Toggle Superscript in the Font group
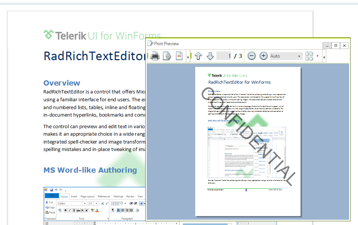Image resolution: width=358 pixels, height=225 pixels. pyautogui.click(x=87, y=210)
